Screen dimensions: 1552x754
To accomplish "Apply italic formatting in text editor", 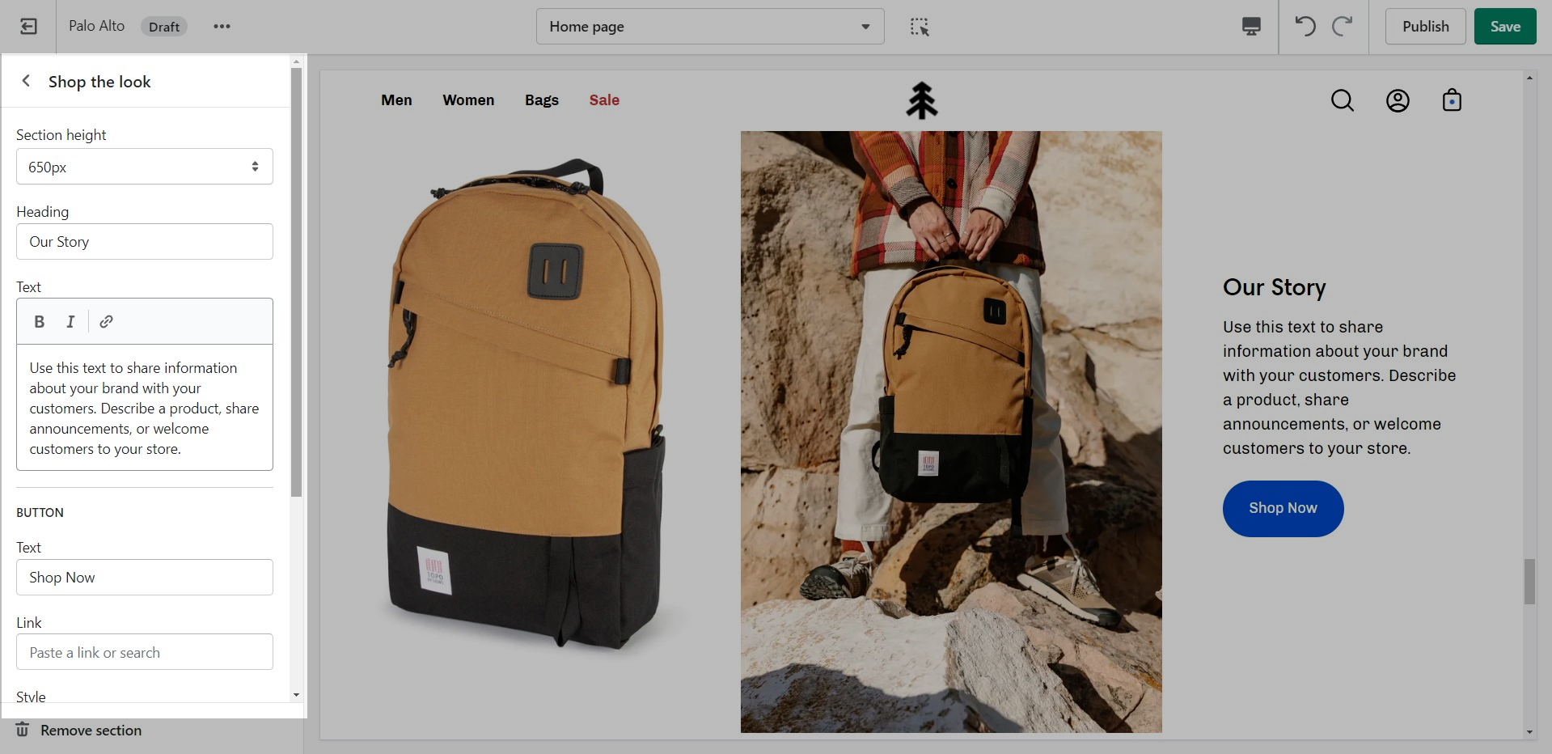I will [x=70, y=322].
